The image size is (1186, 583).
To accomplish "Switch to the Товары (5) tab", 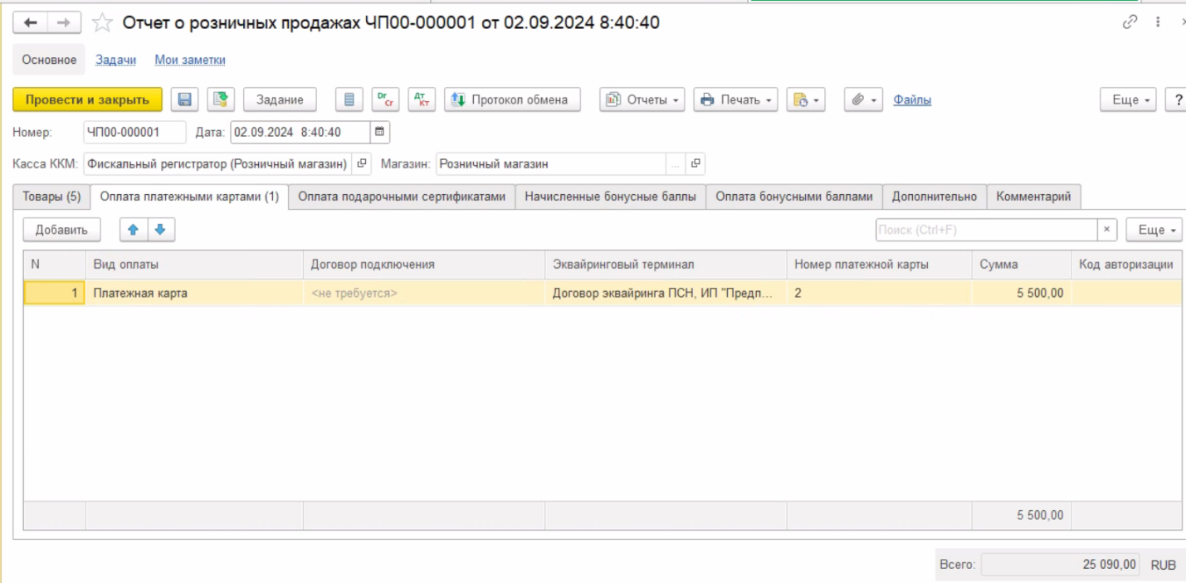I will coord(51,197).
